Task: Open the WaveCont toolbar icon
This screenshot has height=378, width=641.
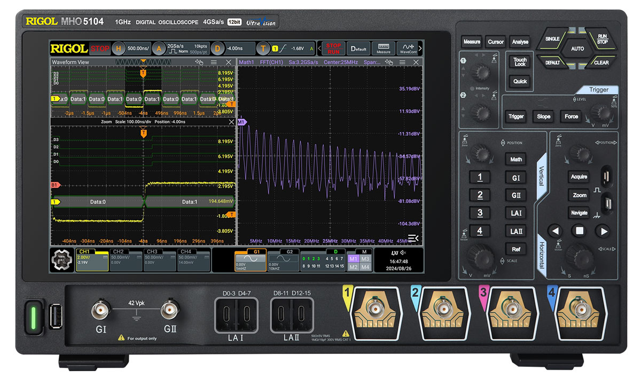Action: (409, 48)
